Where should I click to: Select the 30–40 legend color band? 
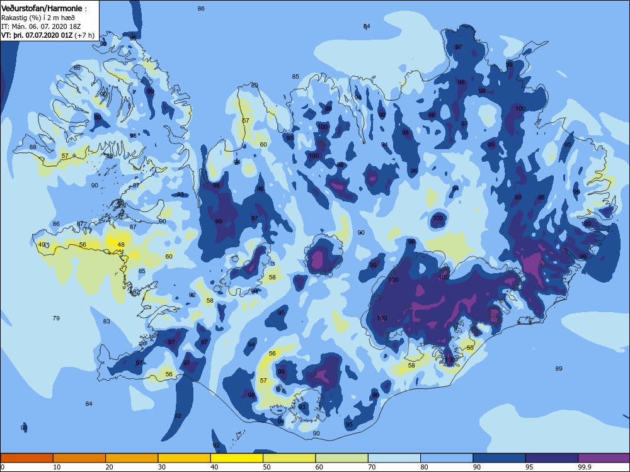click(185, 458)
